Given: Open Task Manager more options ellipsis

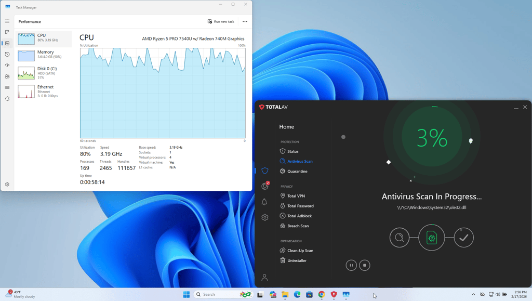Looking at the screenshot, I should [x=245, y=21].
